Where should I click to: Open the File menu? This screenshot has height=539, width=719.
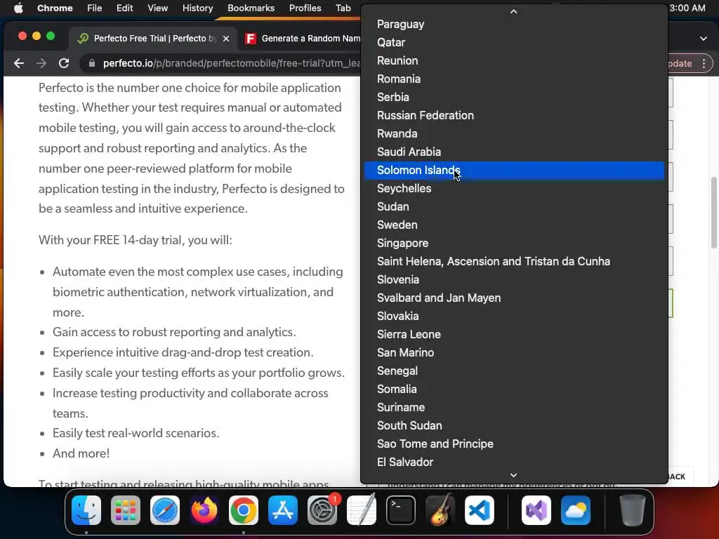(x=95, y=8)
